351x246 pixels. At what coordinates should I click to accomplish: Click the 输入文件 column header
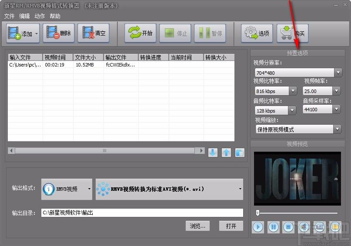(25, 57)
